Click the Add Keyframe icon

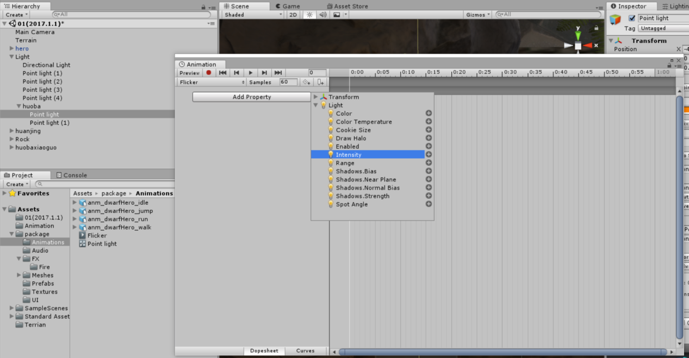click(x=307, y=82)
